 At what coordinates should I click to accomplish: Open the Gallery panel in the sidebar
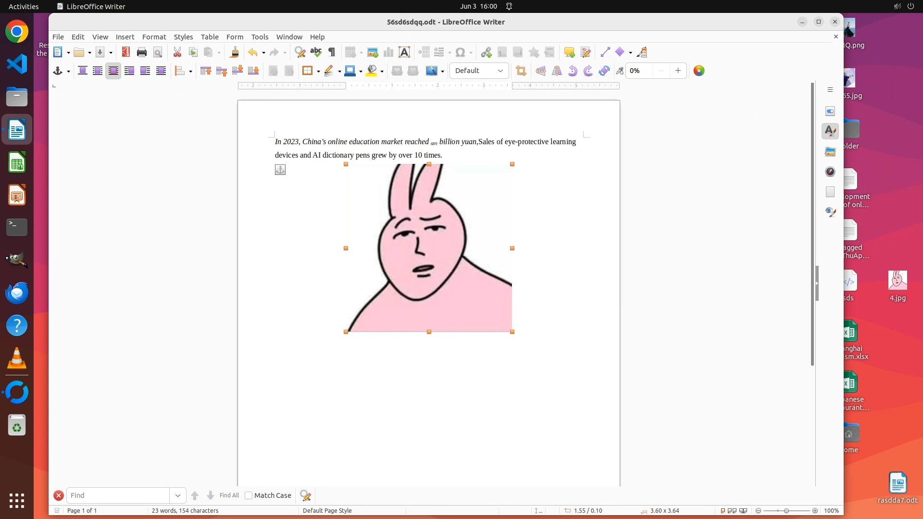pyautogui.click(x=830, y=152)
